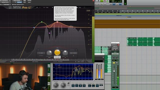Click the second round knob on analyzer plugin

coord(63,85)
